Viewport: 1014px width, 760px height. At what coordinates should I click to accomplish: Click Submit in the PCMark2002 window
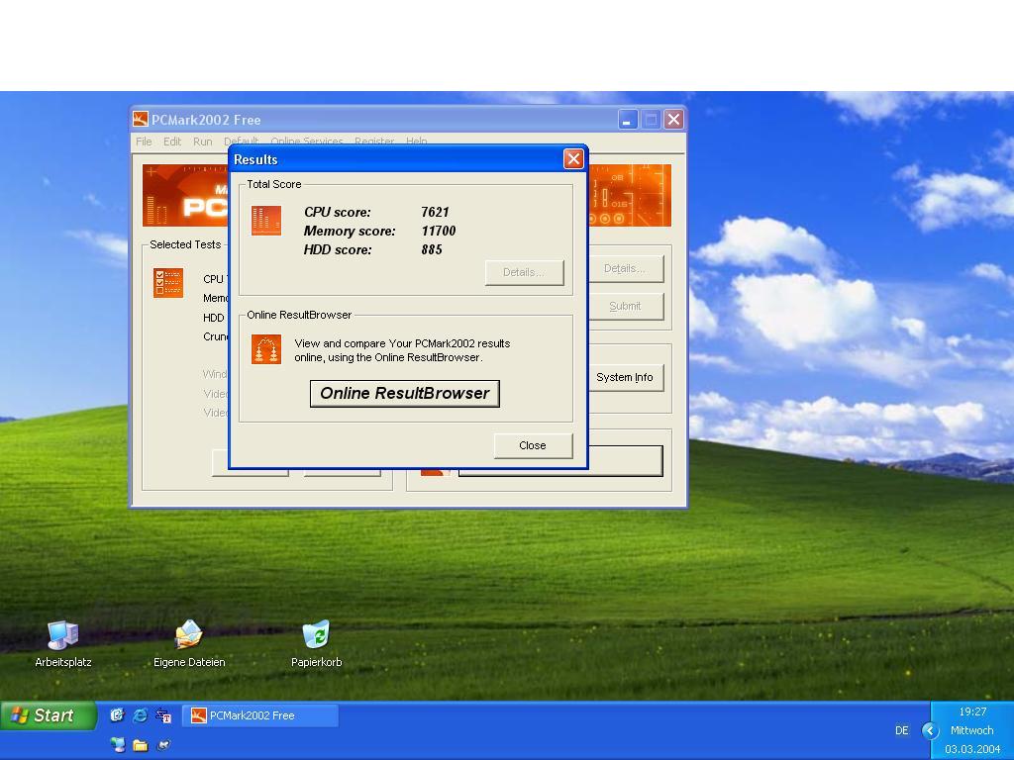[x=626, y=307]
